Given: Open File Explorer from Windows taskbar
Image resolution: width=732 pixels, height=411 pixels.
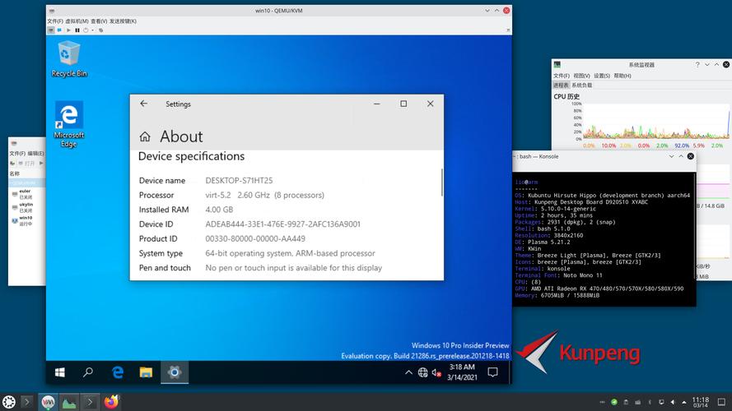Looking at the screenshot, I should tap(146, 372).
